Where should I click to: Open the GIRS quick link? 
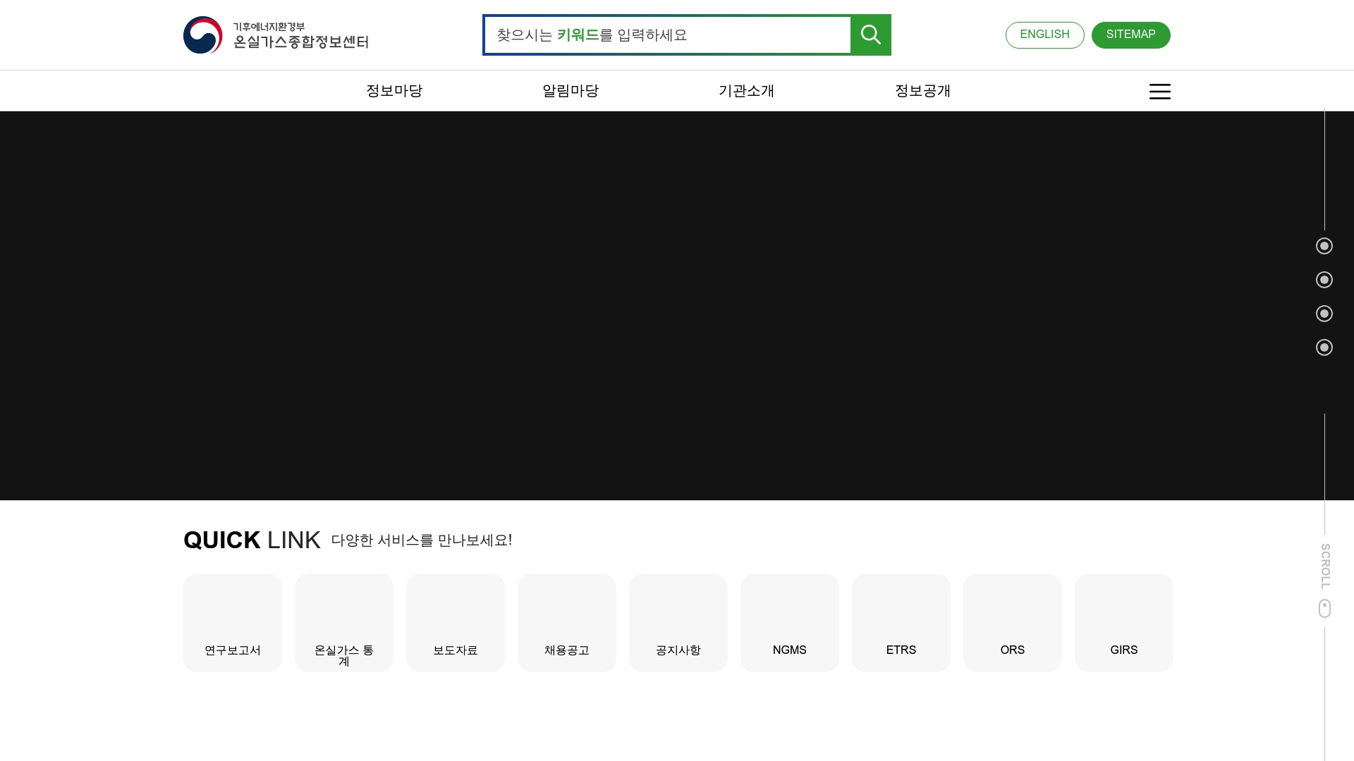click(1123, 622)
